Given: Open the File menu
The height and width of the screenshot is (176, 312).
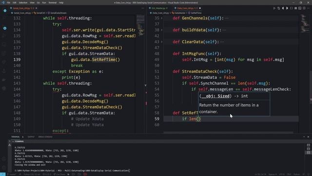Looking at the screenshot, I should [8, 3].
